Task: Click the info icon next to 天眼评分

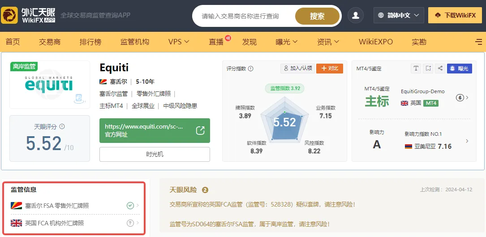Action: coord(62,126)
